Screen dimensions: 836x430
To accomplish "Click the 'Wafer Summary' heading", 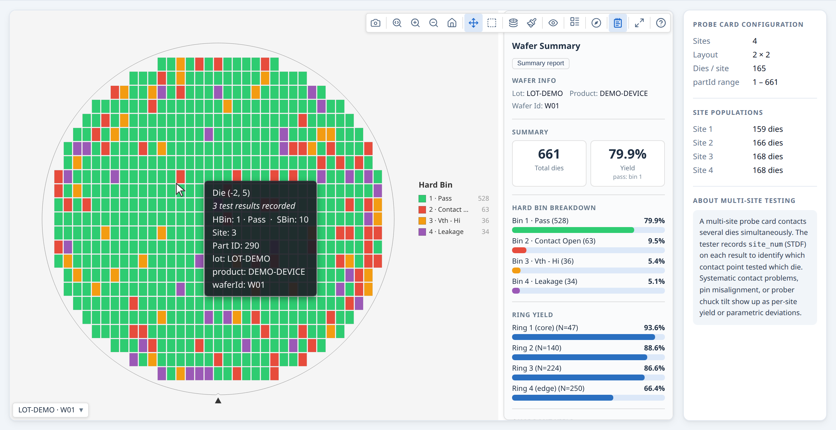I will click(x=546, y=46).
